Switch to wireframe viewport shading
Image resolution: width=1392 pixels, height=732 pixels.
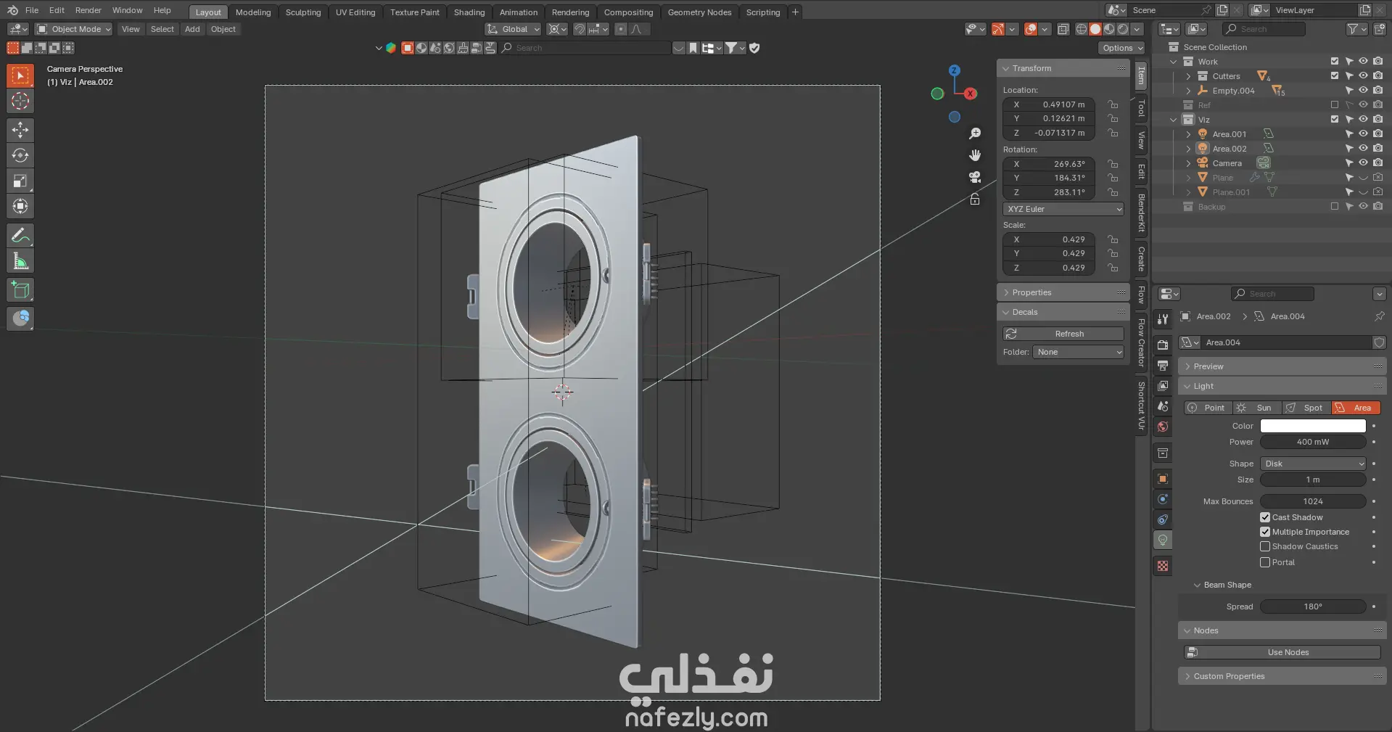1082,29
